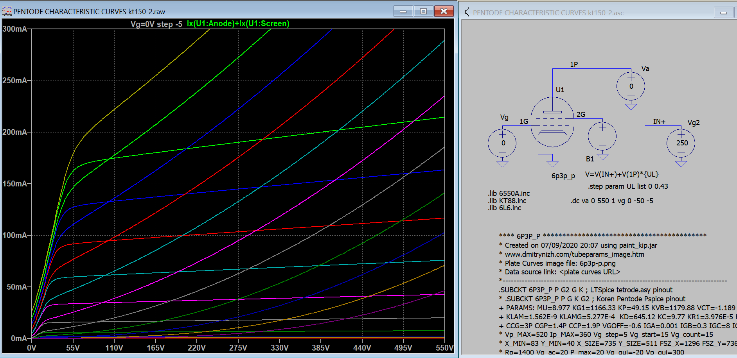
Task: Click the schematic window icon in the kt150-2.asc title bar
Action: click(x=466, y=13)
